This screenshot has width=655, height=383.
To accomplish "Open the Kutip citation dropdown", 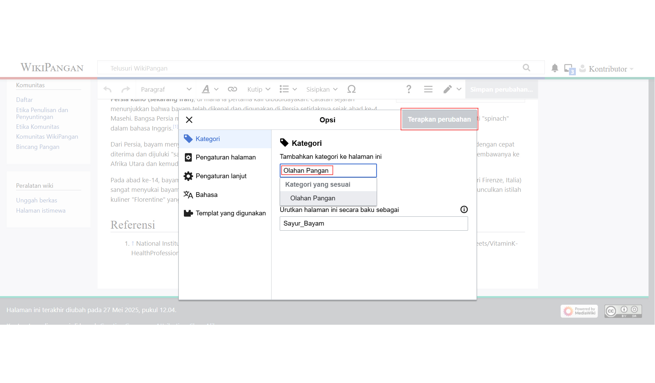I will 259,89.
